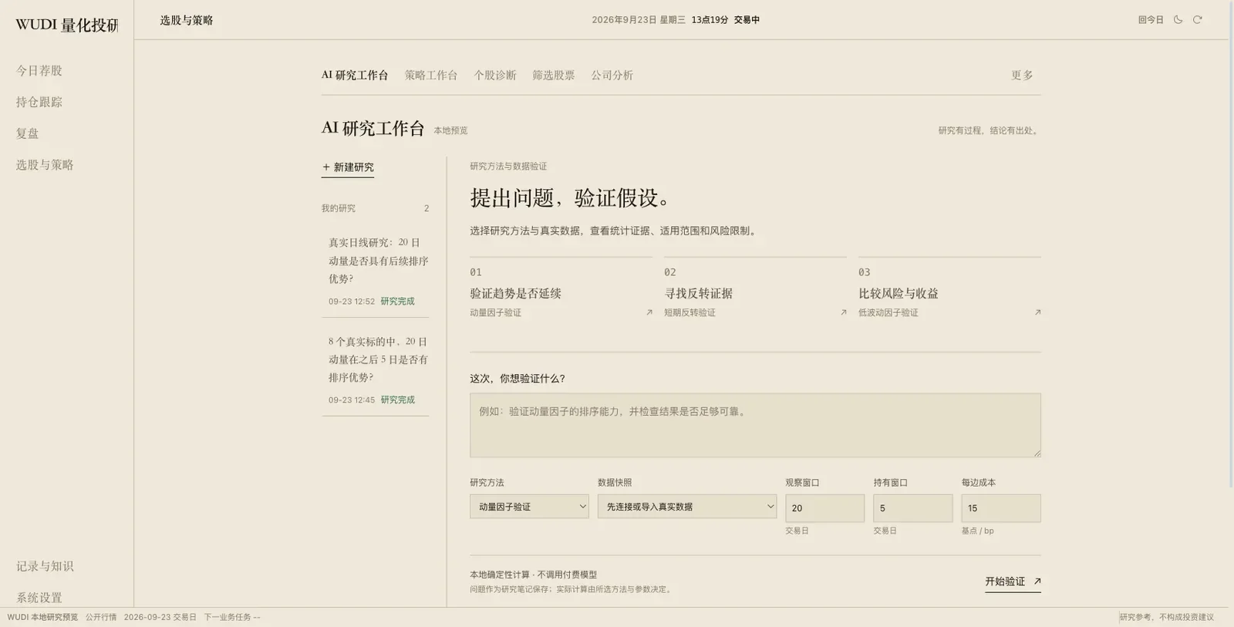This screenshot has width=1234, height=627.
Task: Click 开始验证 button
Action: [1013, 581]
